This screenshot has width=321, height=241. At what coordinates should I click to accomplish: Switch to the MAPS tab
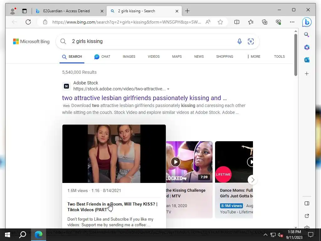[x=177, y=56]
